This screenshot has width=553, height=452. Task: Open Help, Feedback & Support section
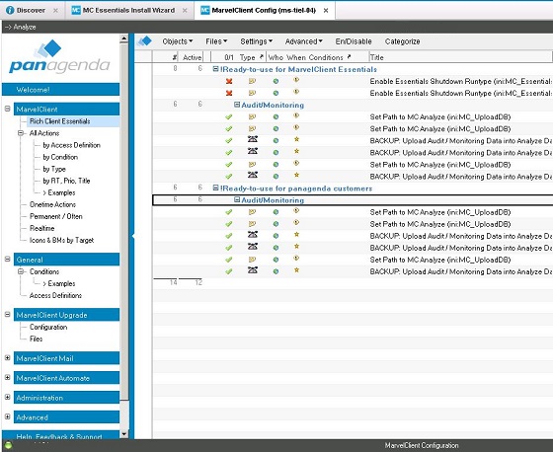pyautogui.click(x=60, y=435)
